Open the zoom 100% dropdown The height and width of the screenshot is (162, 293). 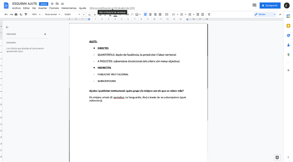(x=36, y=15)
